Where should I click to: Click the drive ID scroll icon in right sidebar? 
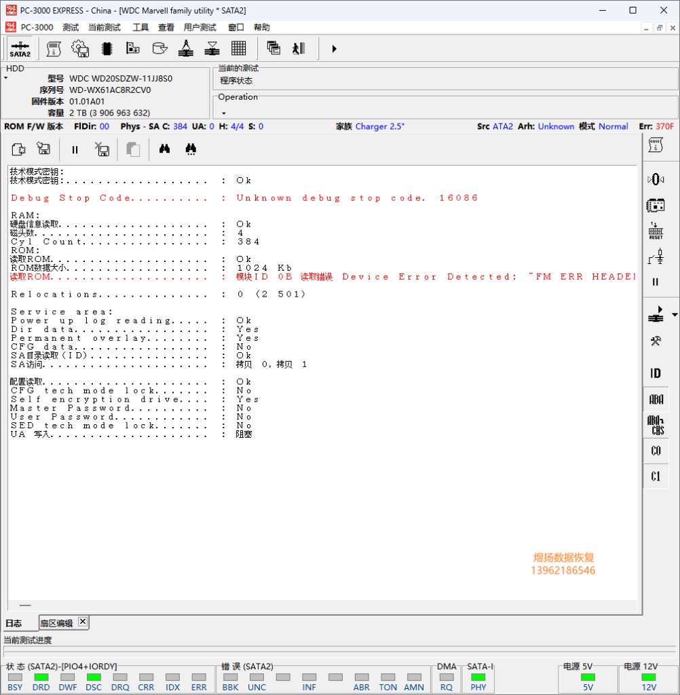pyautogui.click(x=656, y=145)
